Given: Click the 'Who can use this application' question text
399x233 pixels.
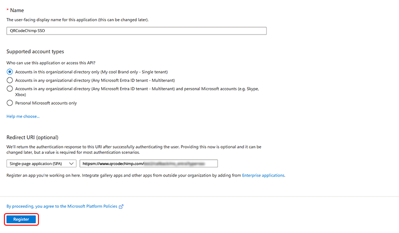Looking at the screenshot, I should click(x=51, y=63).
